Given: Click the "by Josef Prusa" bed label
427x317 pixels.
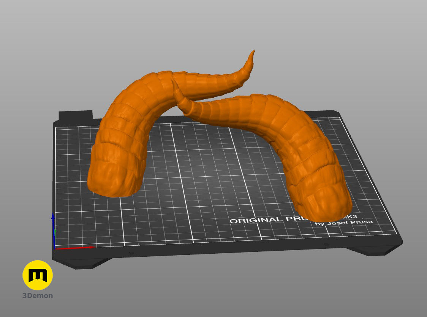Looking at the screenshot, I should coord(344,223).
